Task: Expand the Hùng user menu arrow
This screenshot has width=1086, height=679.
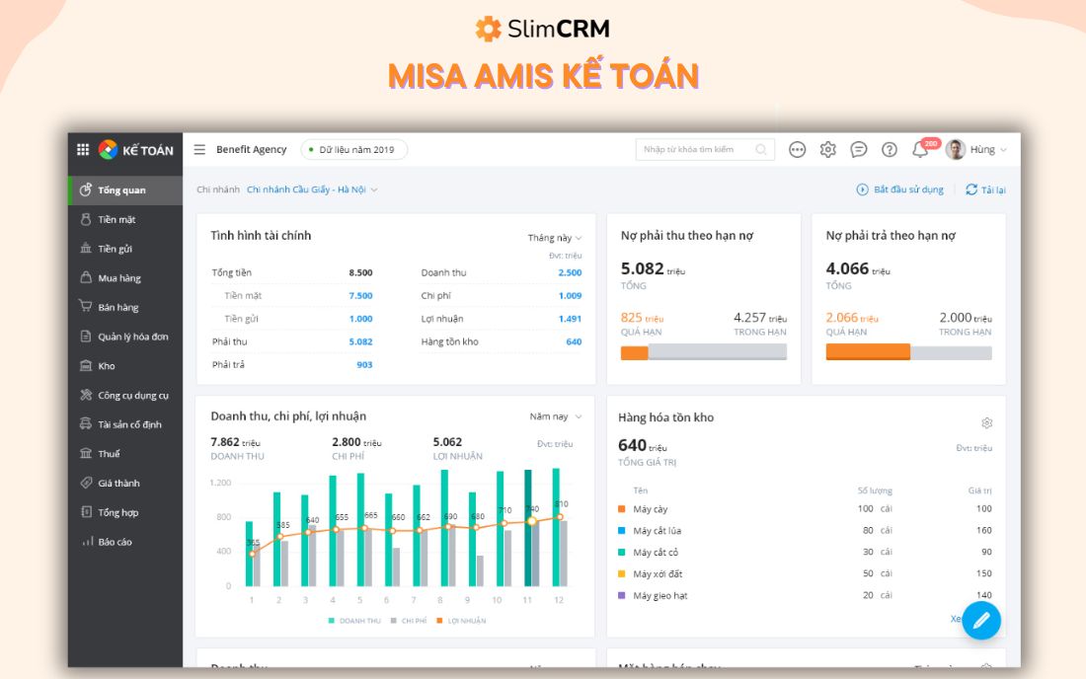Action: point(1004,149)
